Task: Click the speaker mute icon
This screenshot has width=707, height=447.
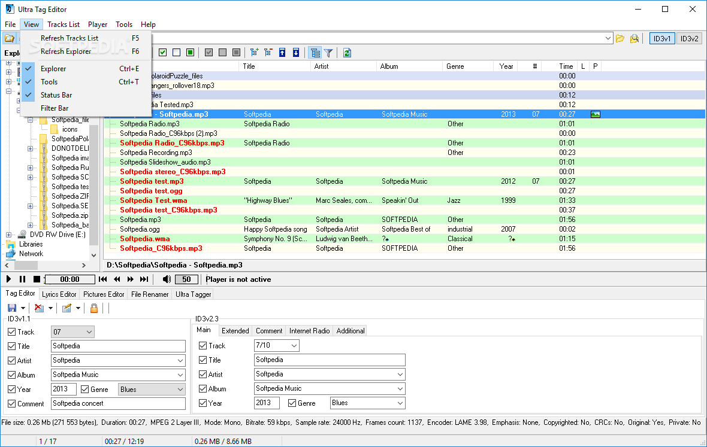Action: [167, 279]
